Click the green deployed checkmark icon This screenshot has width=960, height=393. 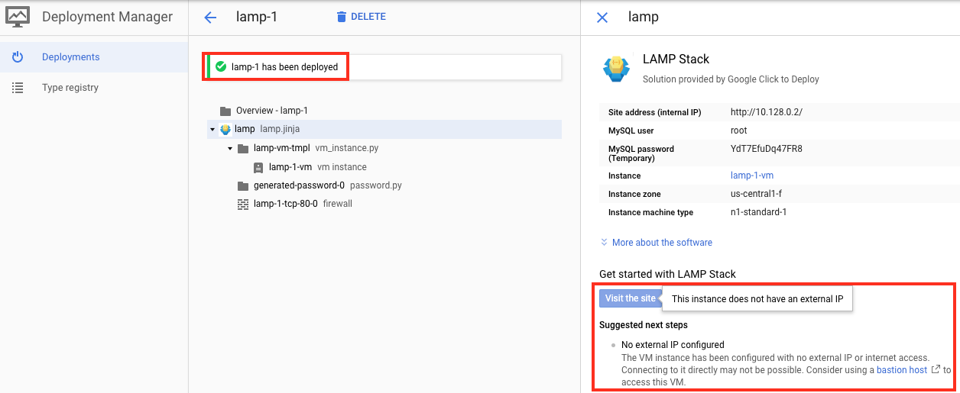click(x=221, y=66)
